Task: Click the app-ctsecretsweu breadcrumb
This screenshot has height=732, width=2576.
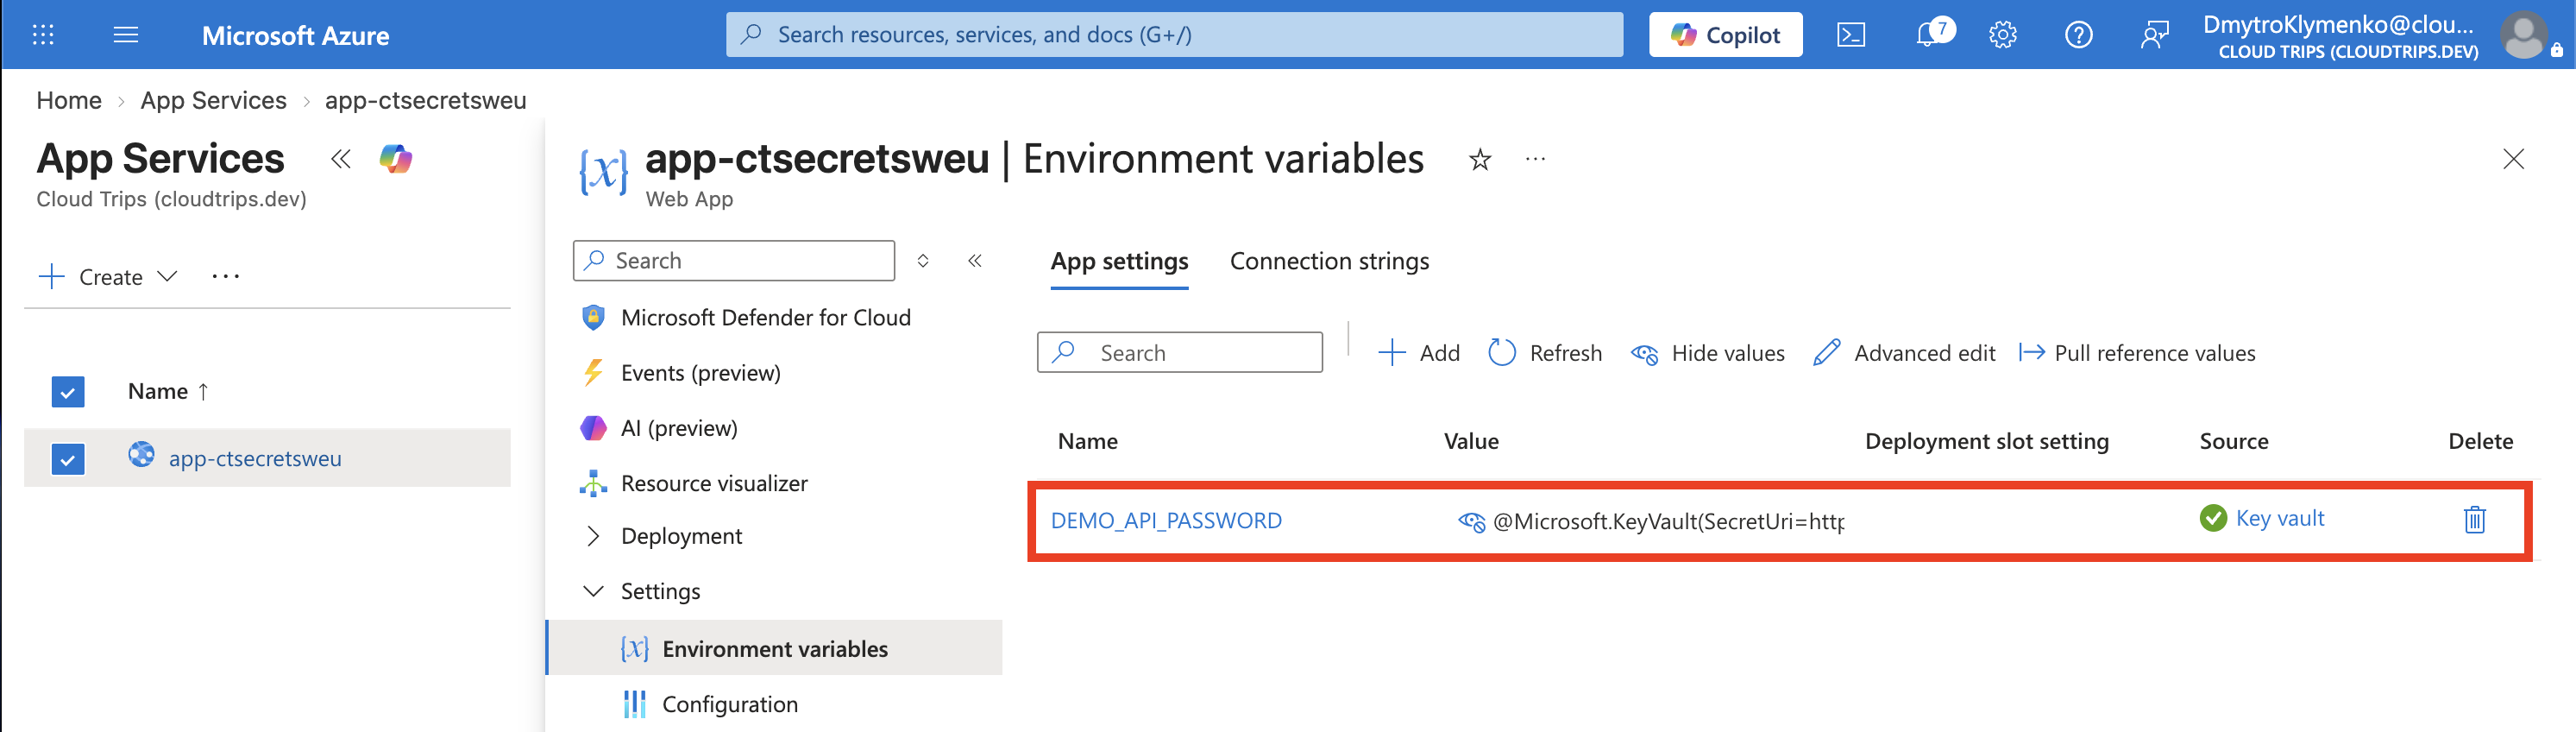Action: [x=425, y=101]
